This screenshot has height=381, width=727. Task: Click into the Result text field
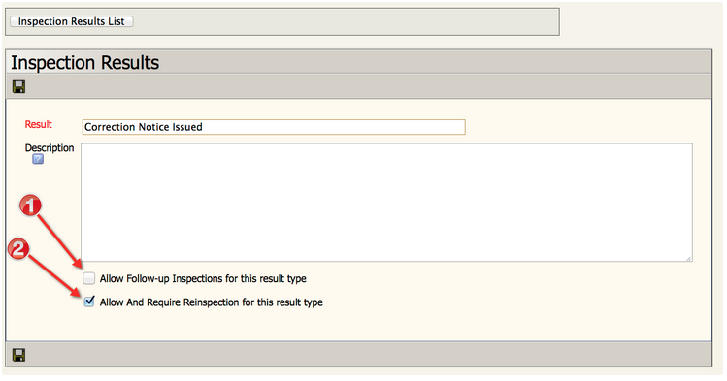274,127
